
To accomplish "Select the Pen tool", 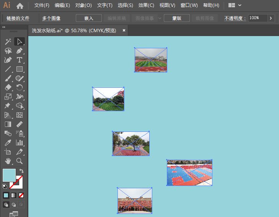I will 20,51.
